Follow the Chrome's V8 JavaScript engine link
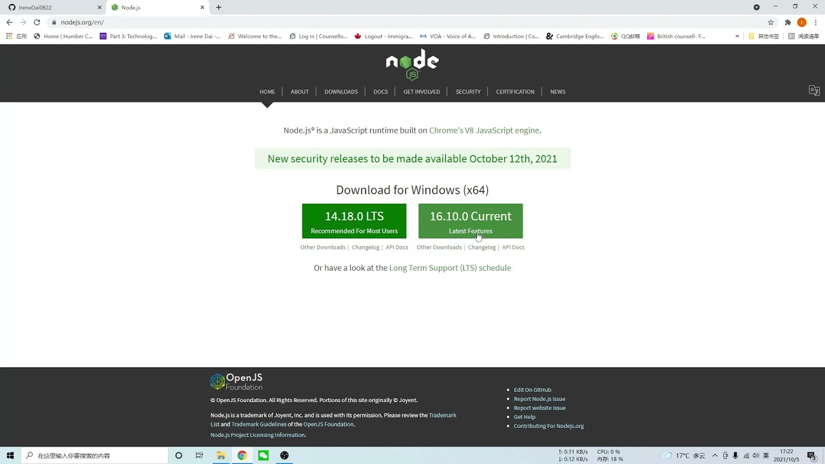The image size is (825, 464). (484, 130)
